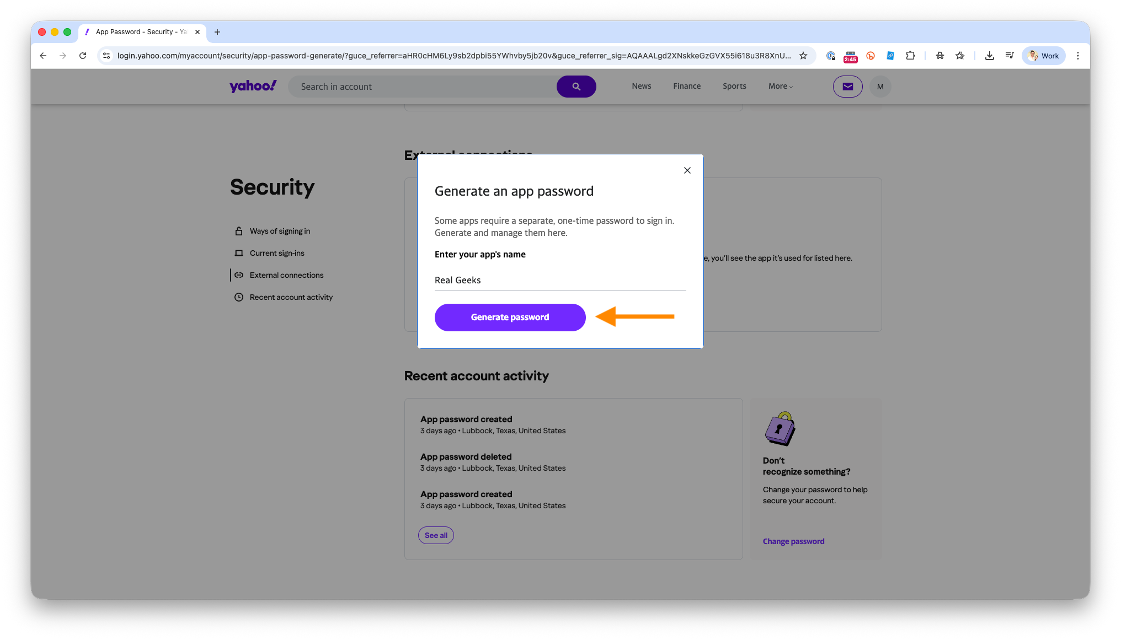Go to Ways of signing in
This screenshot has width=1121, height=640.
[x=280, y=231]
